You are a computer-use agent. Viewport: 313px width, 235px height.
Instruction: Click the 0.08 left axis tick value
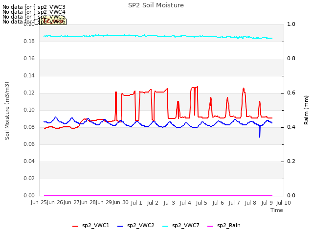pos(29,127)
